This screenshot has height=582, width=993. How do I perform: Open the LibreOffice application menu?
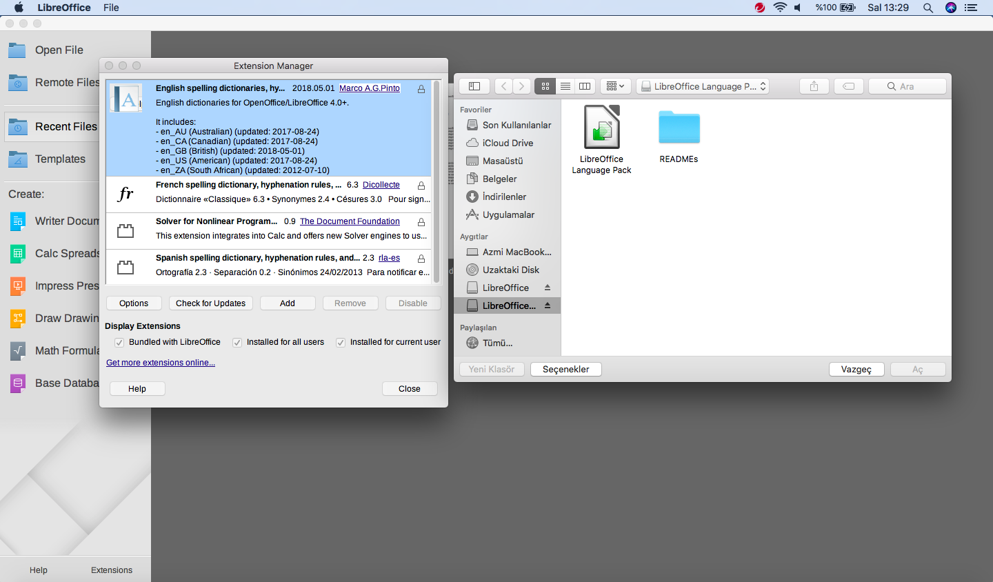[x=63, y=8]
